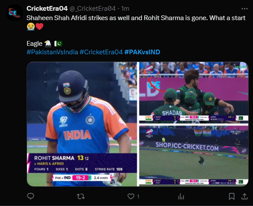View post analytics bar chart icon
Viewport: 253px width, 206px height.
coord(181,196)
